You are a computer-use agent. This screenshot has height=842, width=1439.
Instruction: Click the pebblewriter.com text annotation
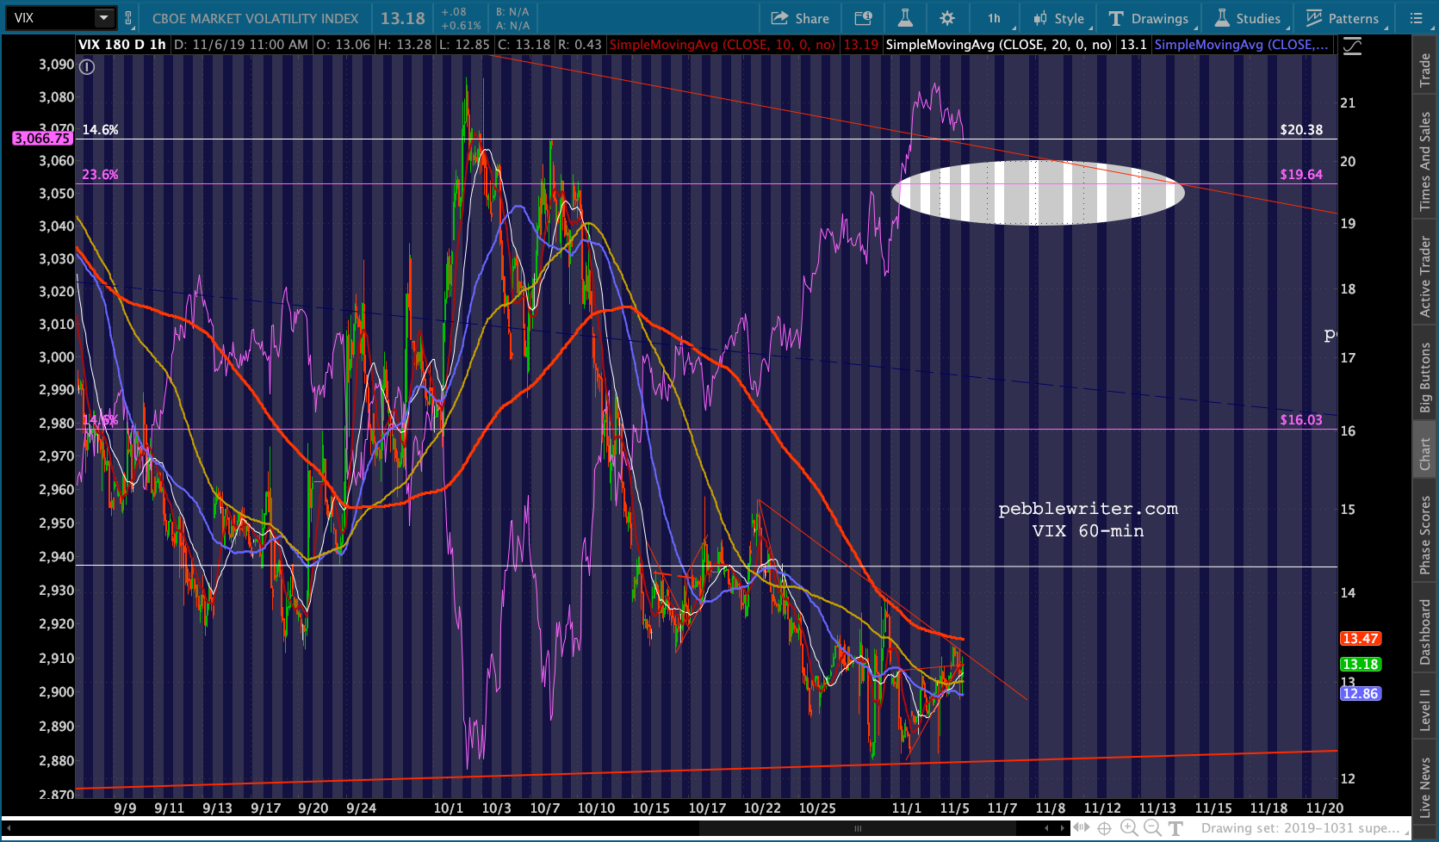click(1089, 509)
